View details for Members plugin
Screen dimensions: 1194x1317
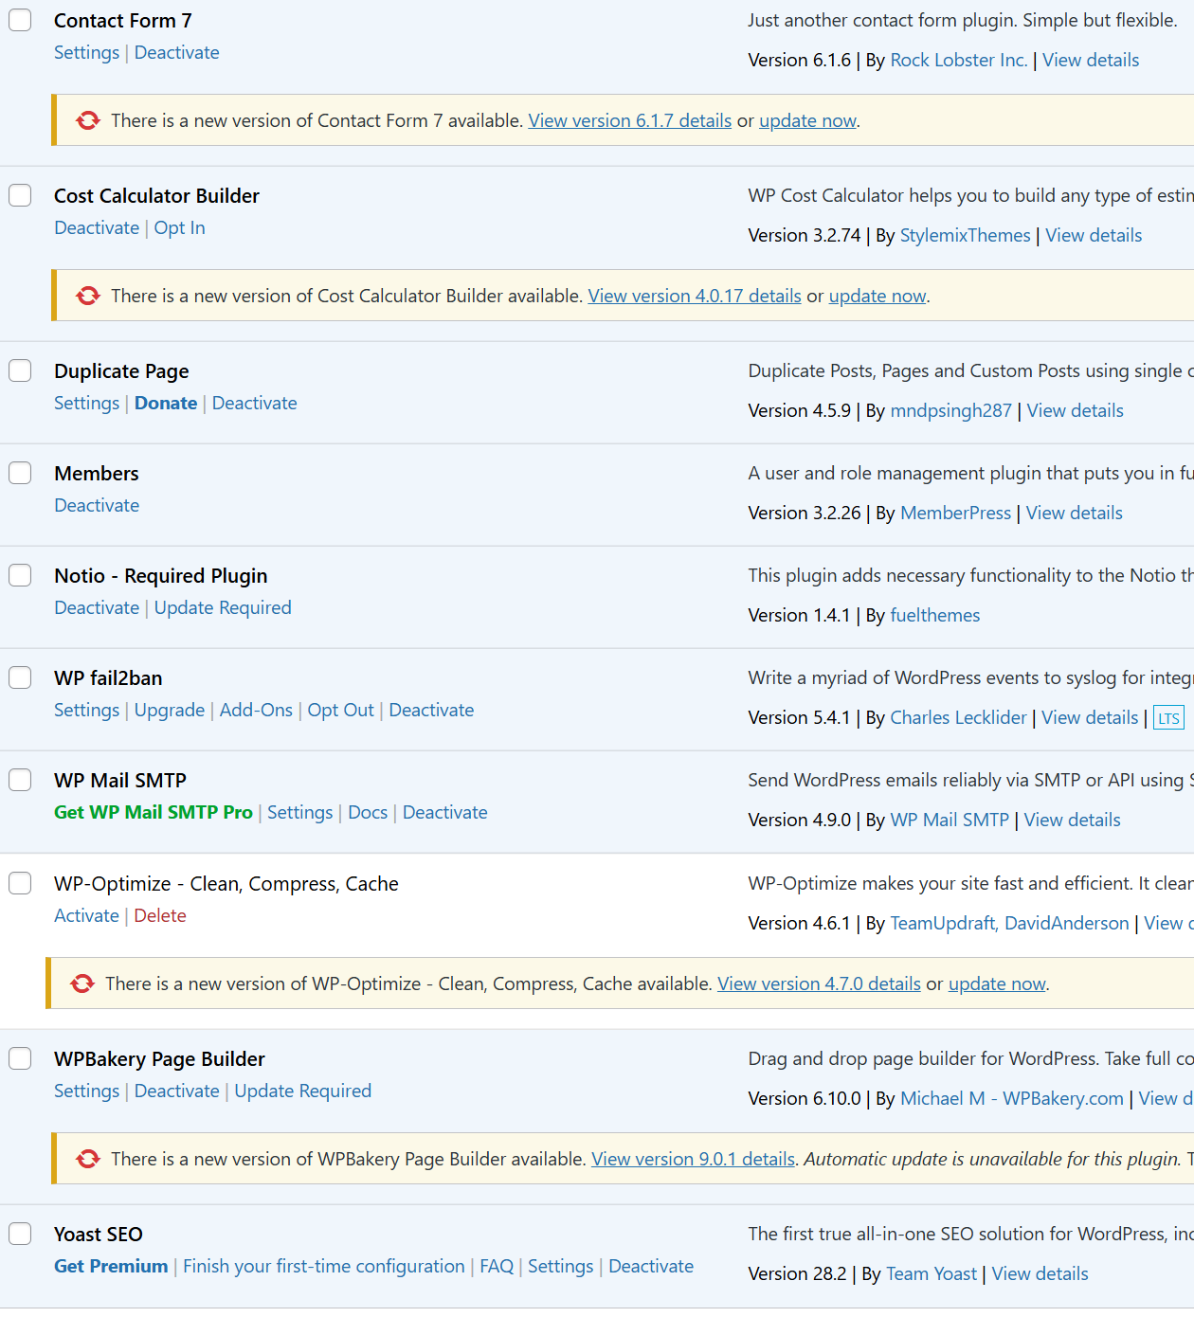pos(1075,513)
